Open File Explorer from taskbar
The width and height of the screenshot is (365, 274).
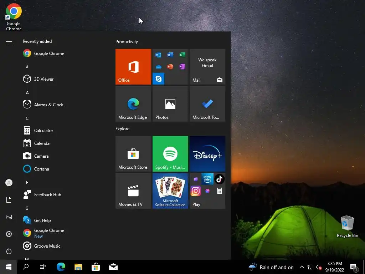[78, 267]
